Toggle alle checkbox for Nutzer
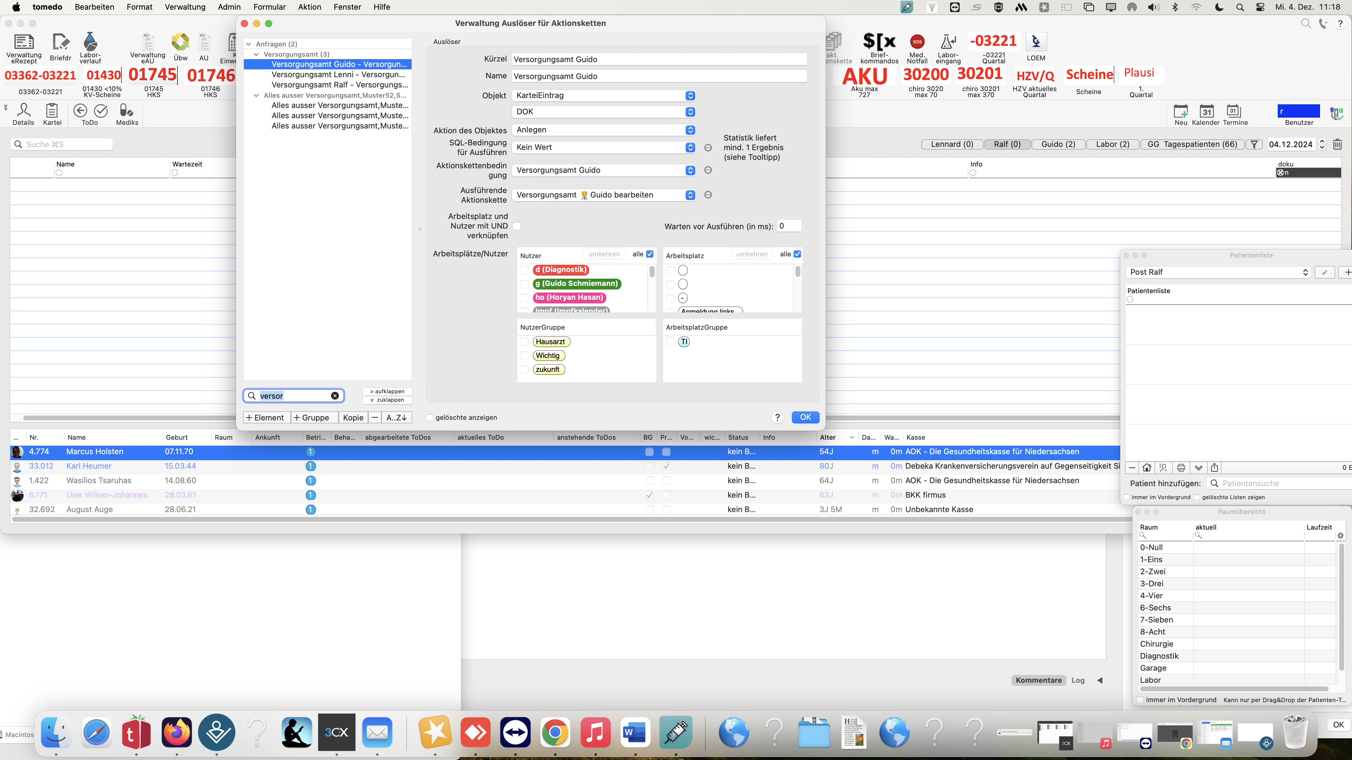Viewport: 1352px width, 760px height. click(x=650, y=254)
